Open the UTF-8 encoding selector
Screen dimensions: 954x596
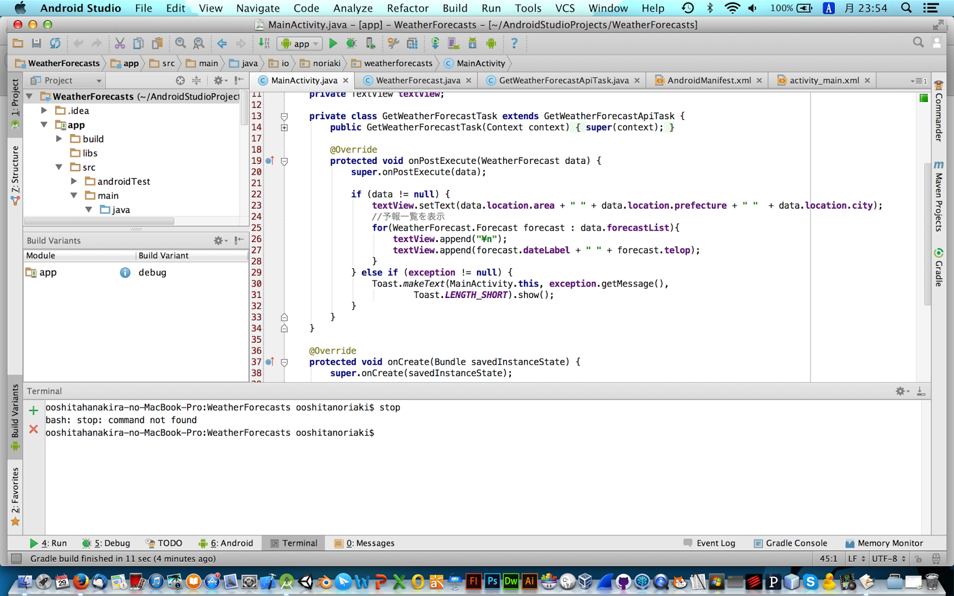pyautogui.click(x=888, y=558)
